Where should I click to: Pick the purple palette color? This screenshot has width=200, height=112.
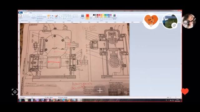pyautogui.click(x=111, y=15)
